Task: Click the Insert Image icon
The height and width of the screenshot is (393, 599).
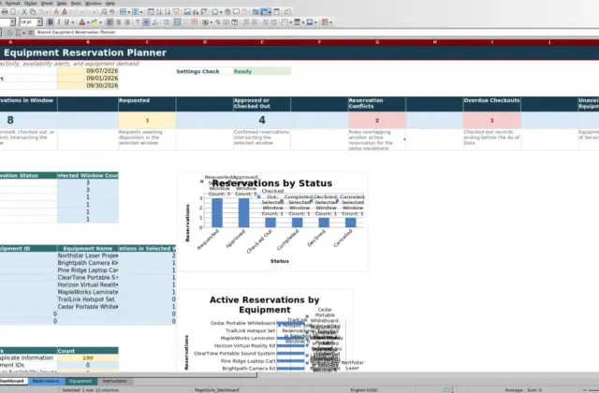Action: point(187,12)
